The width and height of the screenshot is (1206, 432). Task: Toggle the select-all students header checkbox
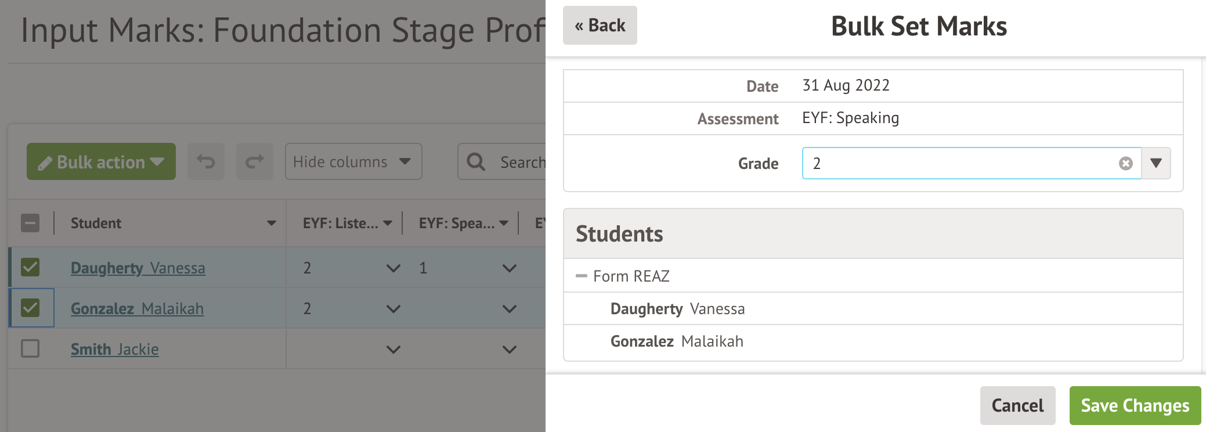point(30,223)
